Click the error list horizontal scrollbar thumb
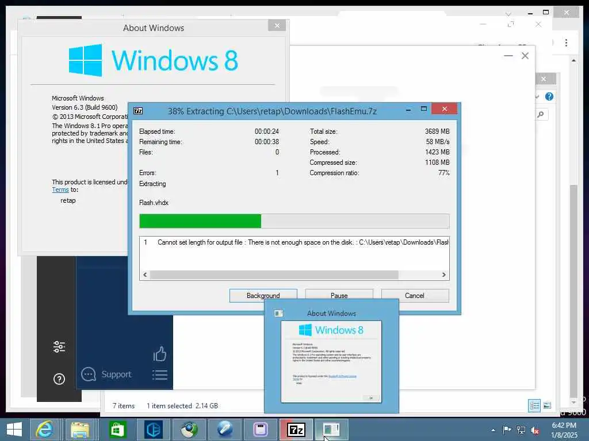Image resolution: width=589 pixels, height=441 pixels. (274, 275)
